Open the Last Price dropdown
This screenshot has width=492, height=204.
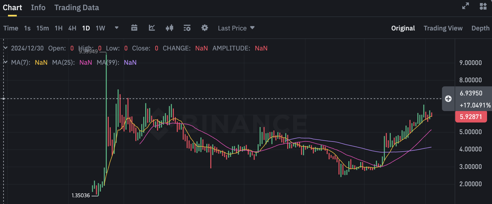[236, 28]
